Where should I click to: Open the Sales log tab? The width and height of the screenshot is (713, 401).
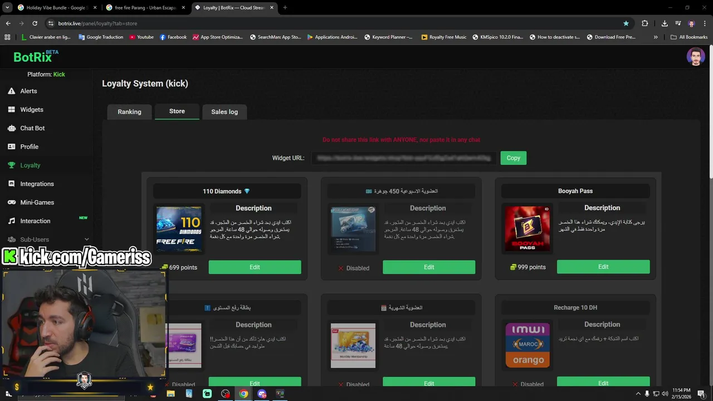(224, 112)
